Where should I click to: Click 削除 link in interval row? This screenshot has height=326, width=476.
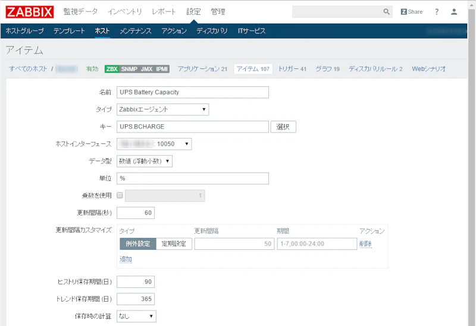(x=365, y=244)
